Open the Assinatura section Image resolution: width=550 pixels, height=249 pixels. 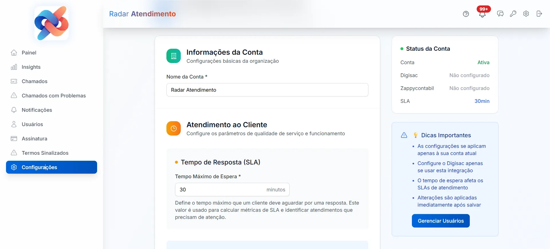pyautogui.click(x=52, y=139)
